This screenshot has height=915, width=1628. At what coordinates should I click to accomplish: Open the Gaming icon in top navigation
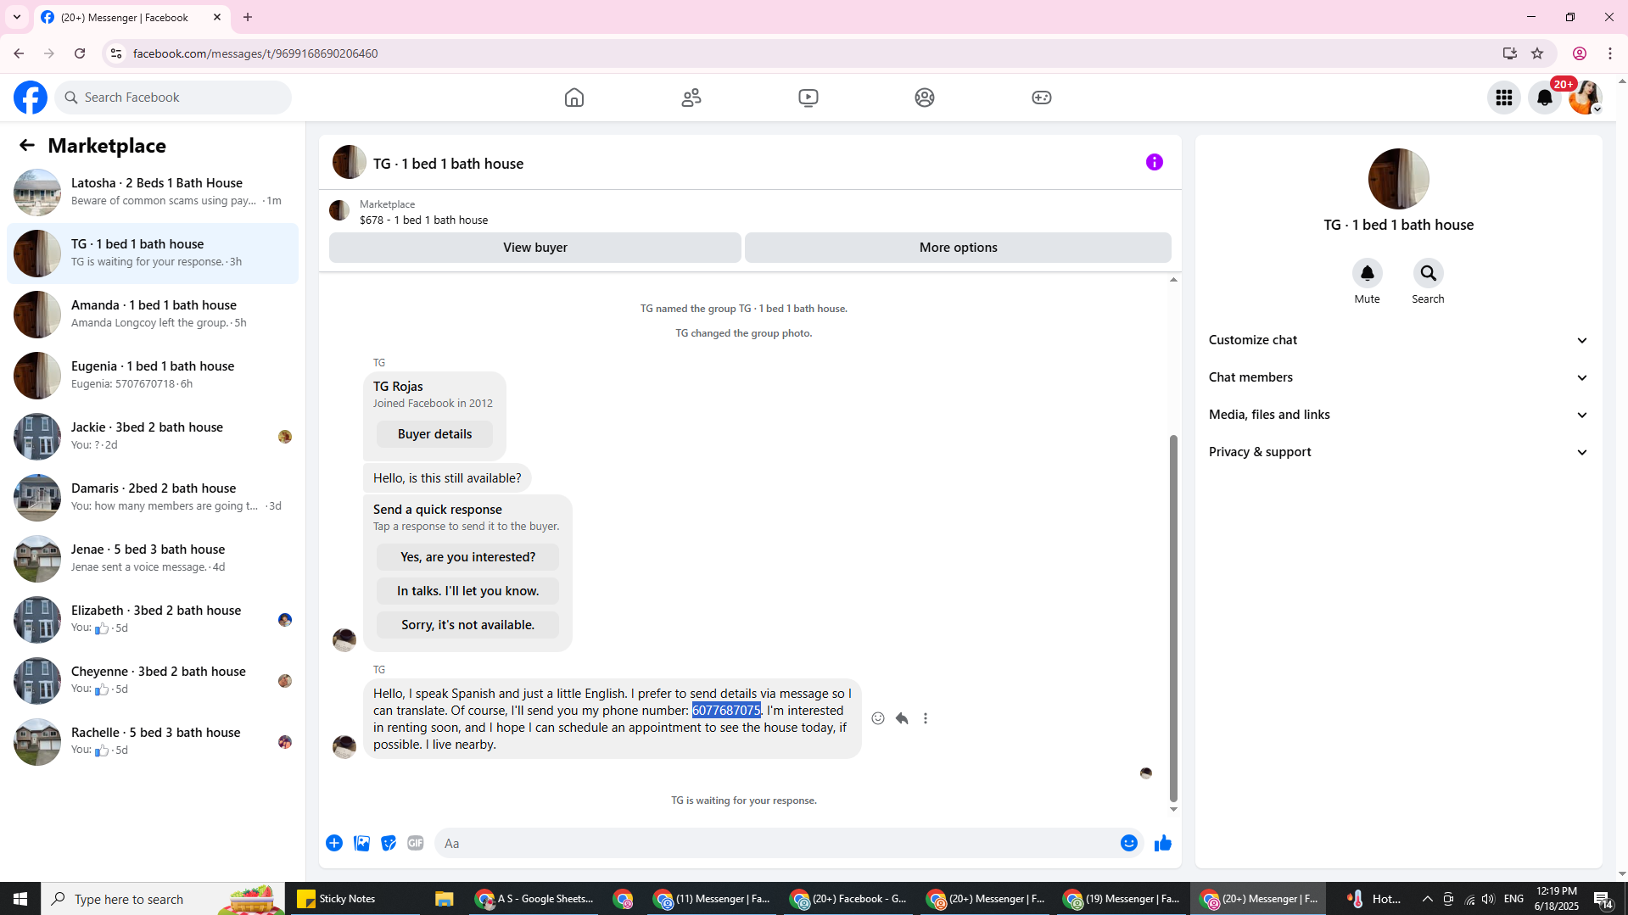[1042, 98]
